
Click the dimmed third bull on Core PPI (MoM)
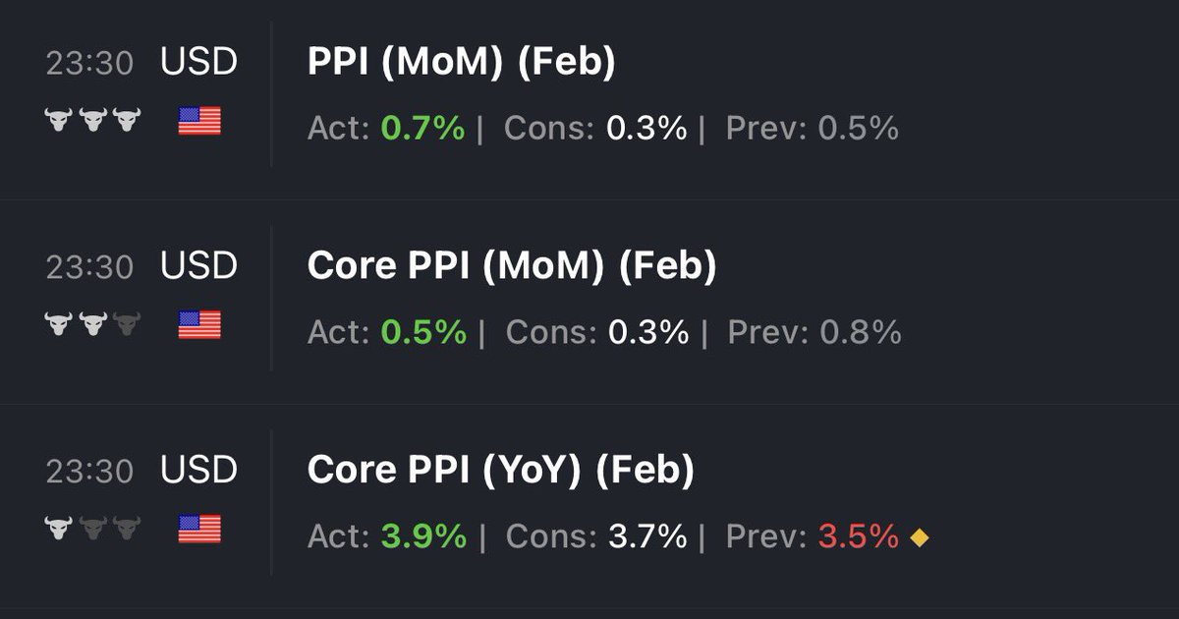(x=127, y=325)
